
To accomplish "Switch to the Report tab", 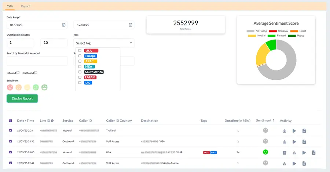I will coord(25,6).
